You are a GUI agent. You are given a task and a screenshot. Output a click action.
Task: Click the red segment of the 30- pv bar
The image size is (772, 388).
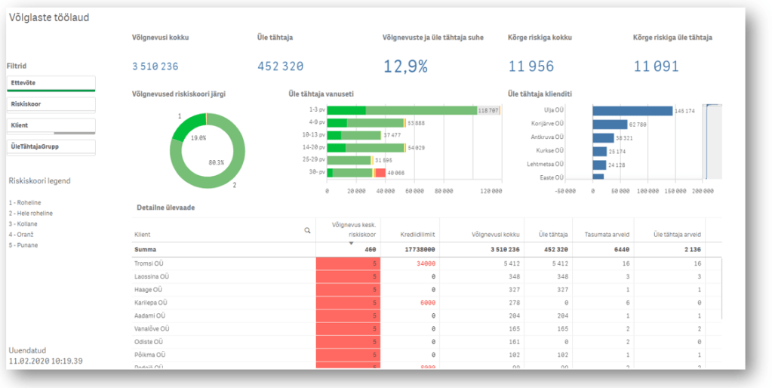(x=380, y=173)
